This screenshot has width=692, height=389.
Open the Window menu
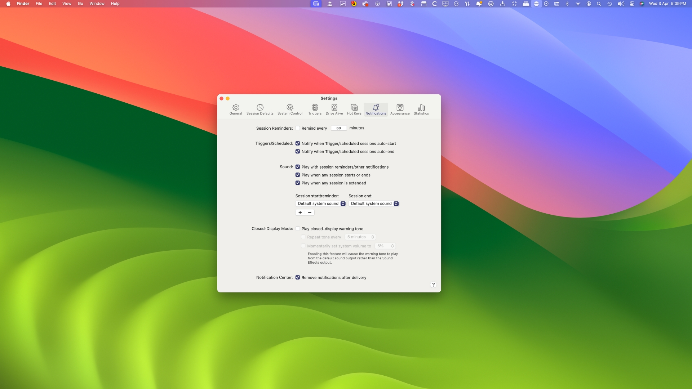tap(97, 4)
